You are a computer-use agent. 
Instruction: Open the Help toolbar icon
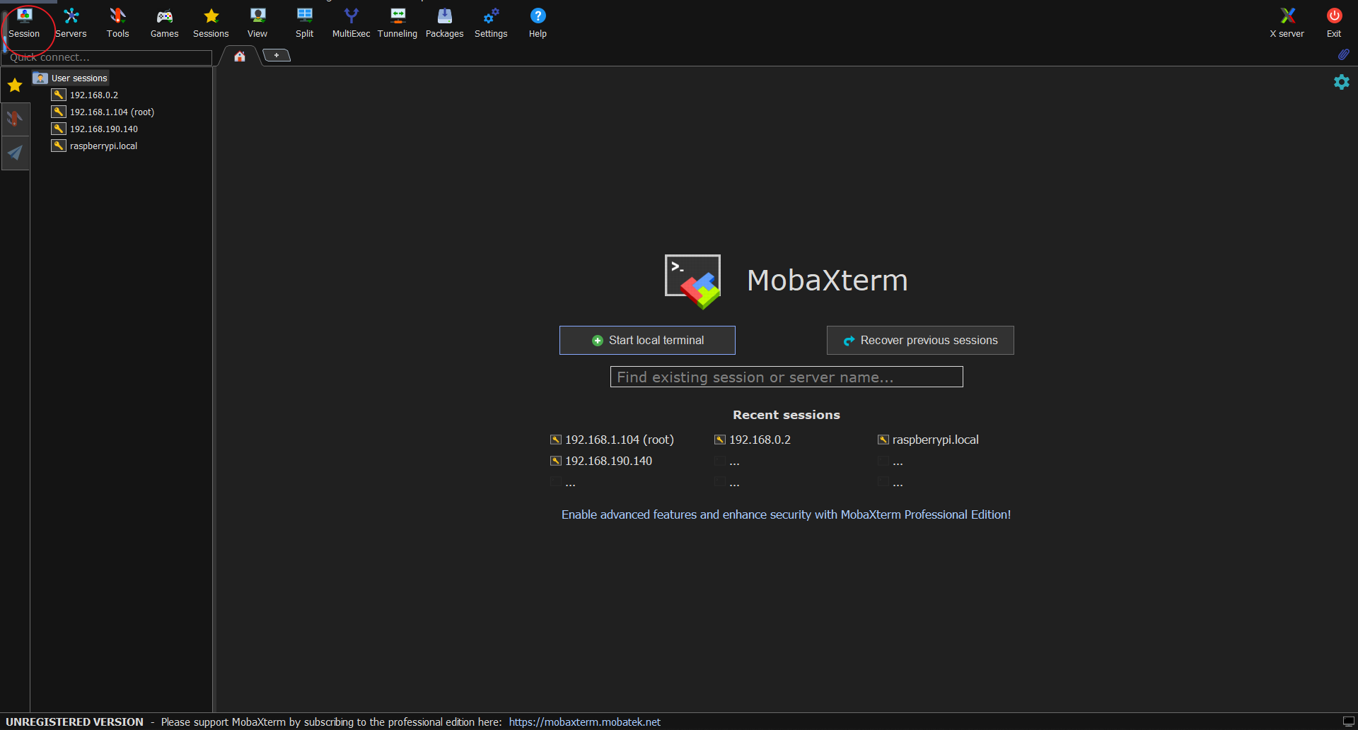click(x=538, y=23)
